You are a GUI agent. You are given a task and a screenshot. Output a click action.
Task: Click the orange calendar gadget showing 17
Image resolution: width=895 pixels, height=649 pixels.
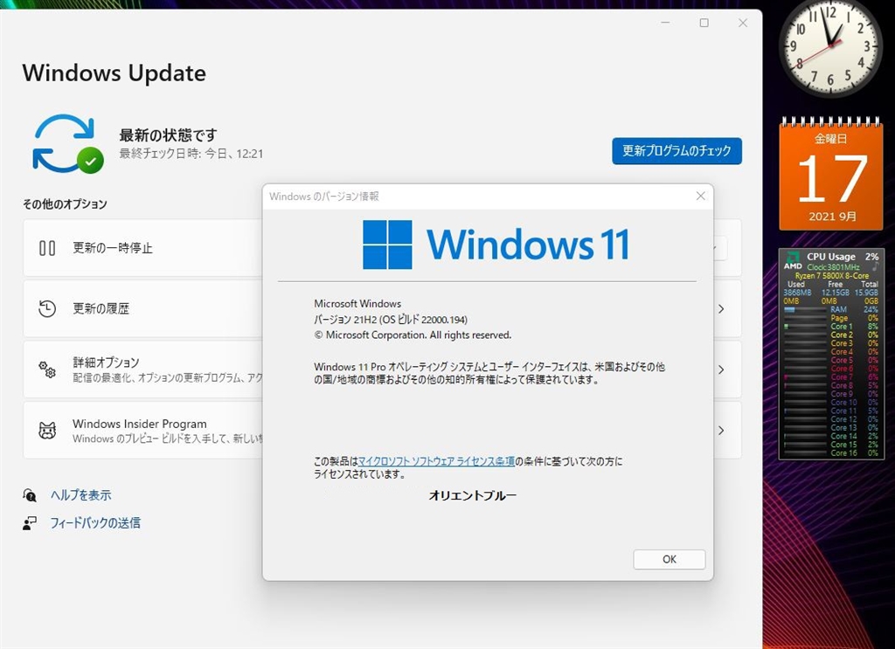tap(830, 174)
